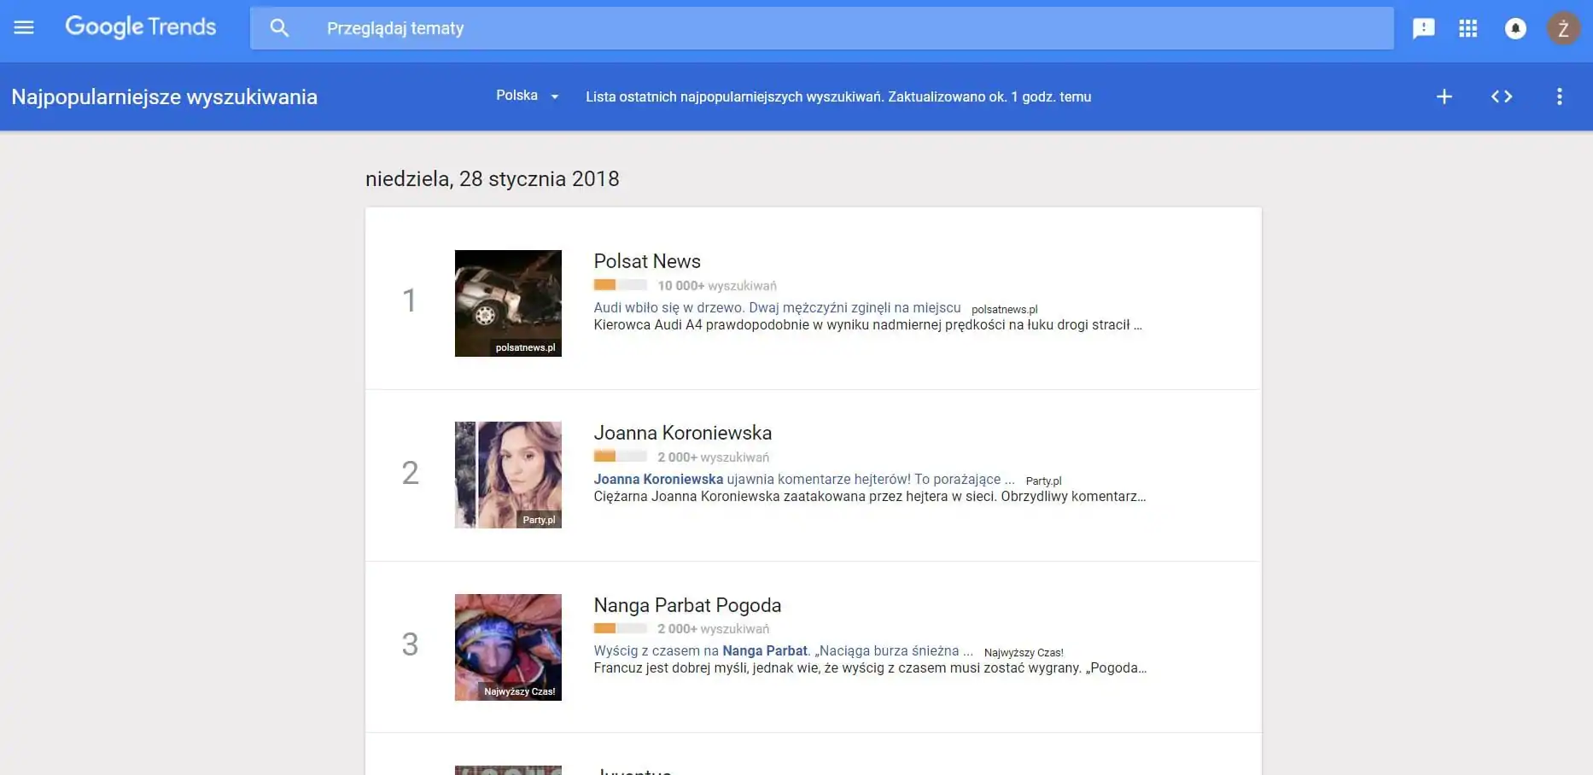Click the search magnifier icon
The height and width of the screenshot is (775, 1593).
(279, 28)
